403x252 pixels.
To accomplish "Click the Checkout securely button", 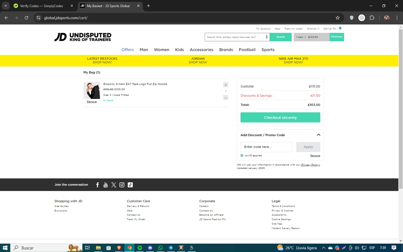I will [x=280, y=117].
